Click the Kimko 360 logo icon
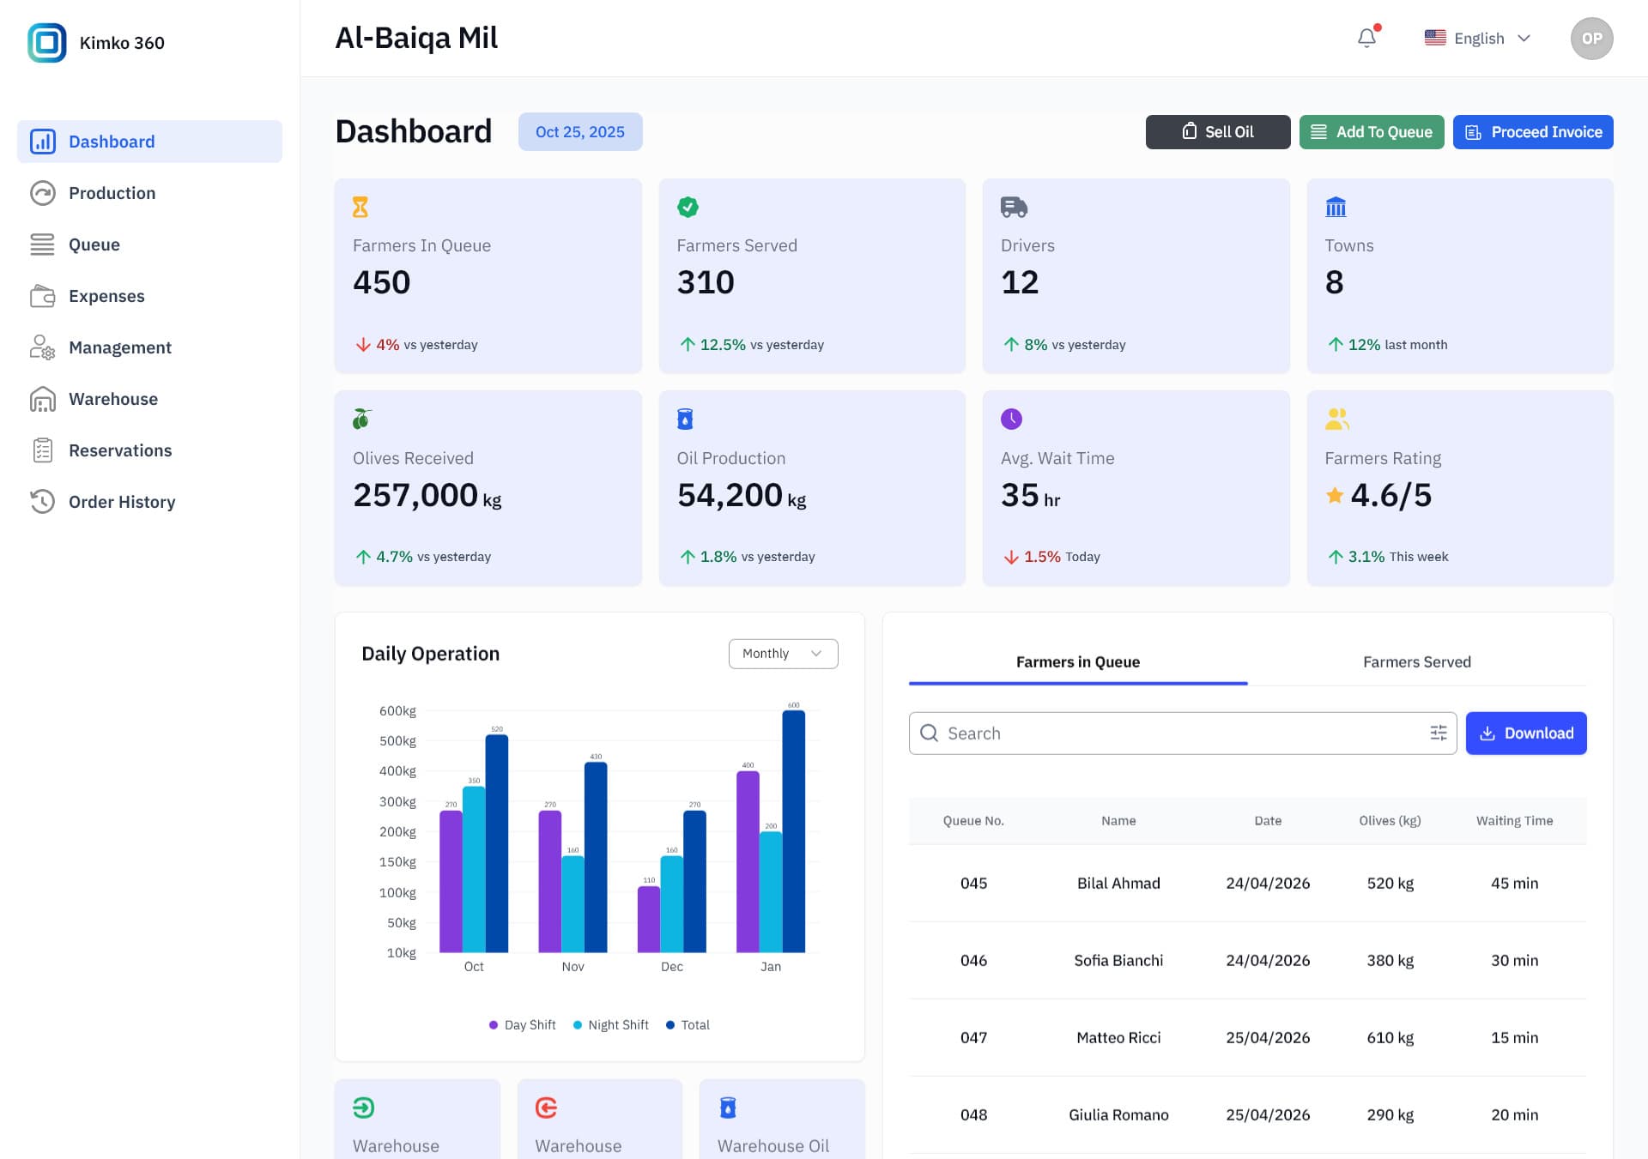 [x=46, y=42]
